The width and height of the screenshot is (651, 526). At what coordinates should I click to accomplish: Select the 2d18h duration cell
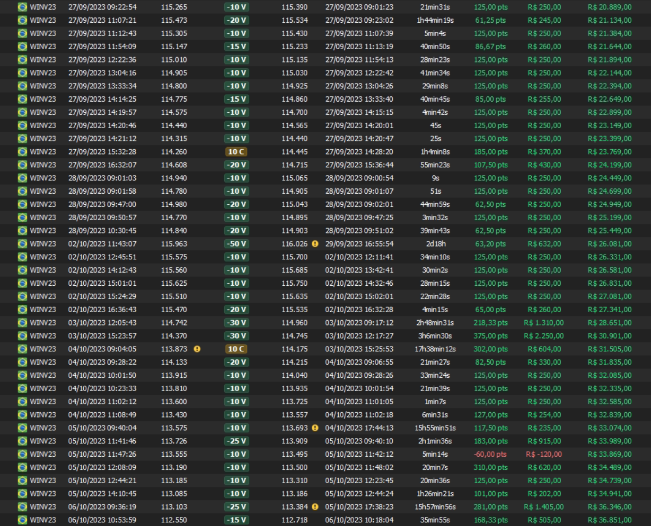(x=435, y=244)
